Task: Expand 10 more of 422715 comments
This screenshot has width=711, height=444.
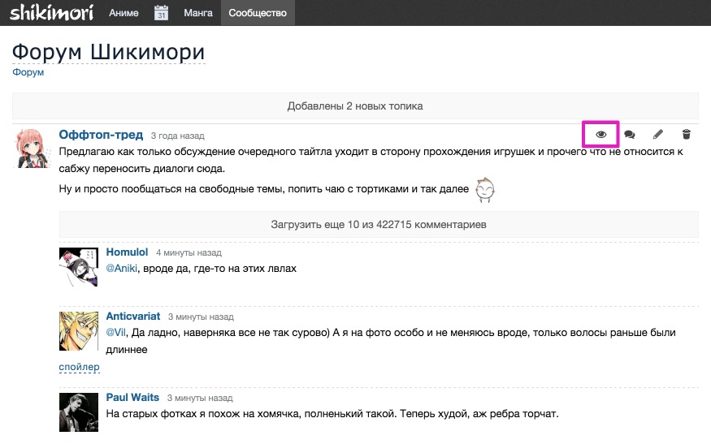Action: point(379,225)
